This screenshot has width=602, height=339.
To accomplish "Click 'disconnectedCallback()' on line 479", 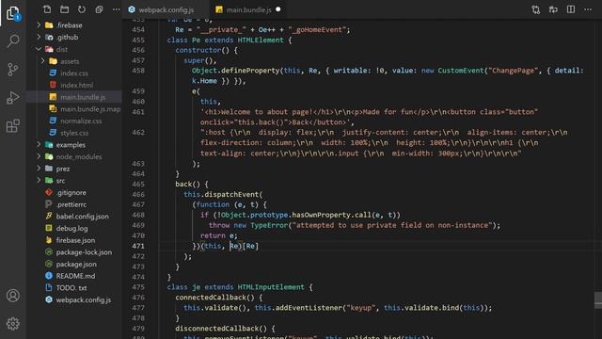I will tap(221, 329).
